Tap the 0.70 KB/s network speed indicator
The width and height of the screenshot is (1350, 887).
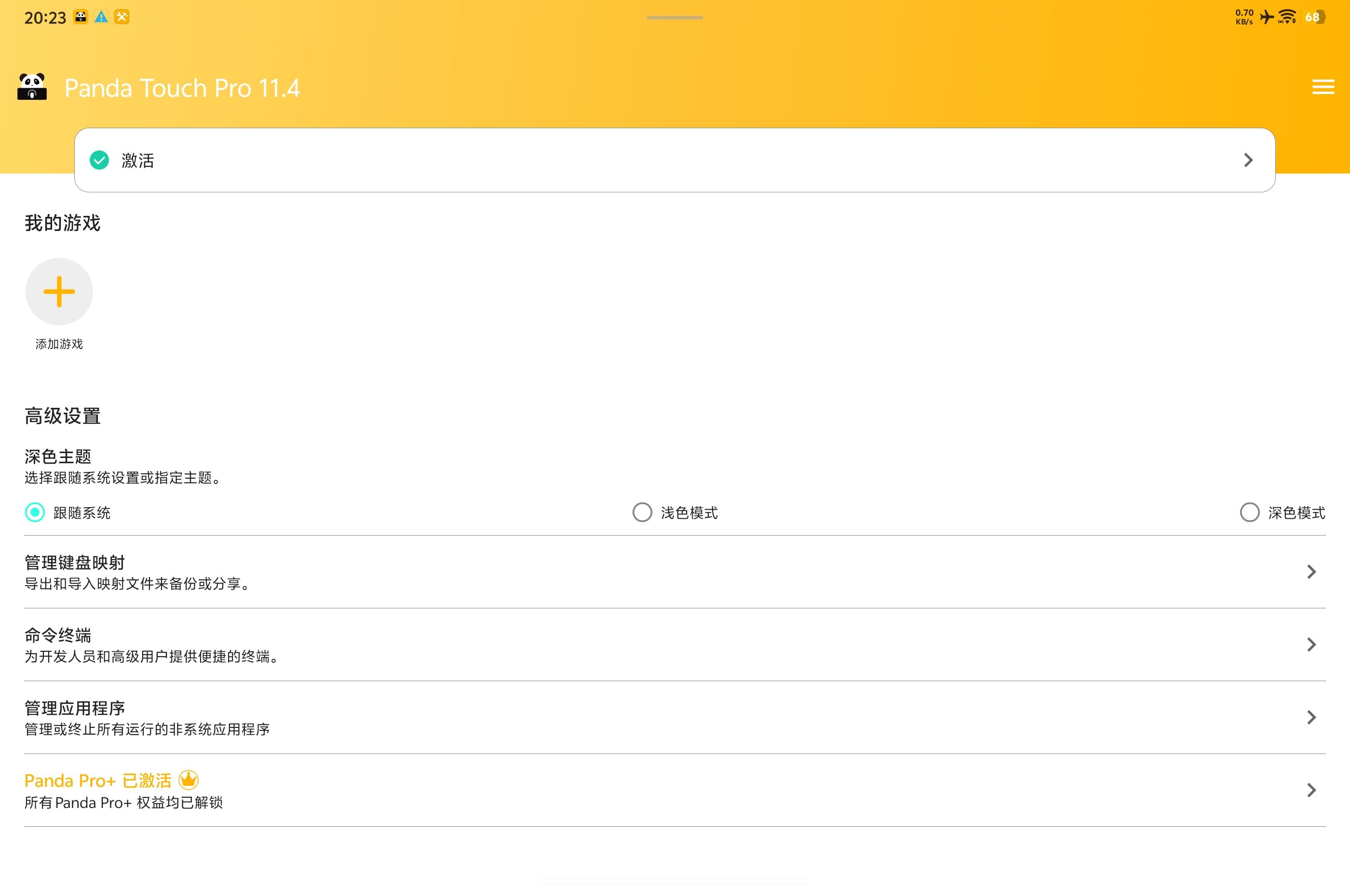coord(1244,17)
